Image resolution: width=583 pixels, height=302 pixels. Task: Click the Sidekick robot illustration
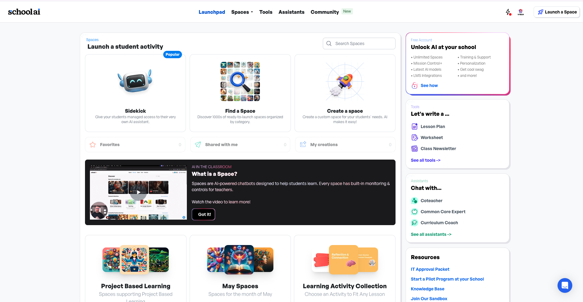135,81
